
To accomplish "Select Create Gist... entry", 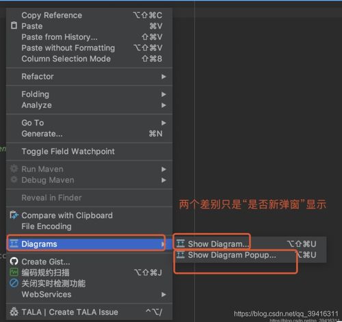I will coord(90,262).
